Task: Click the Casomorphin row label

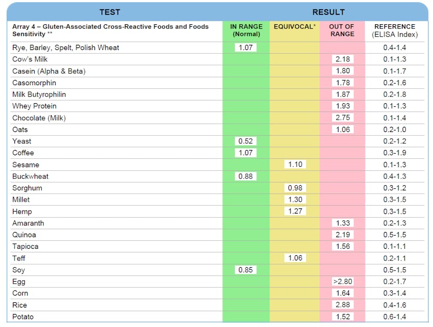Action: click(x=34, y=83)
